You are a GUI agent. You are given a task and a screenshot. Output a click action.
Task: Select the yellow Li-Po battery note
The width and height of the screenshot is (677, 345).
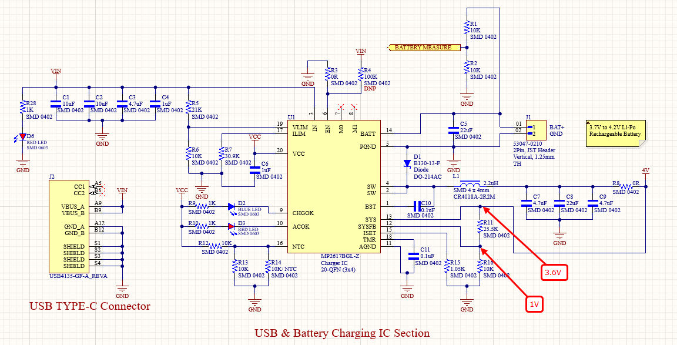615,133
